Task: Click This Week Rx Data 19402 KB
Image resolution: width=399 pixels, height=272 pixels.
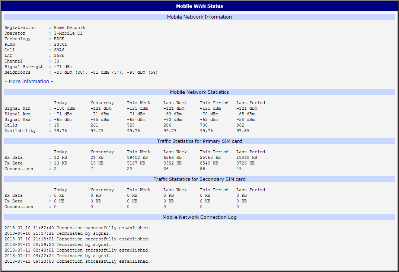Action: pos(137,158)
